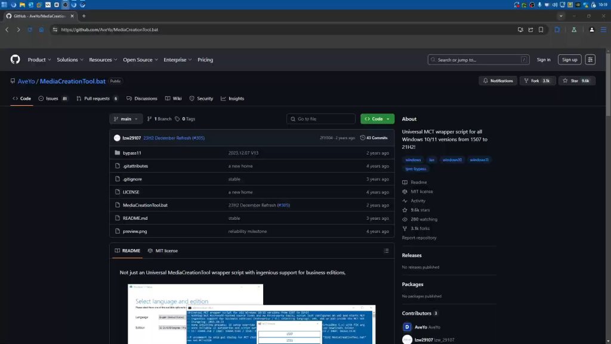Click AveYo contributor avatar
Image resolution: width=611 pixels, height=344 pixels.
click(407, 327)
